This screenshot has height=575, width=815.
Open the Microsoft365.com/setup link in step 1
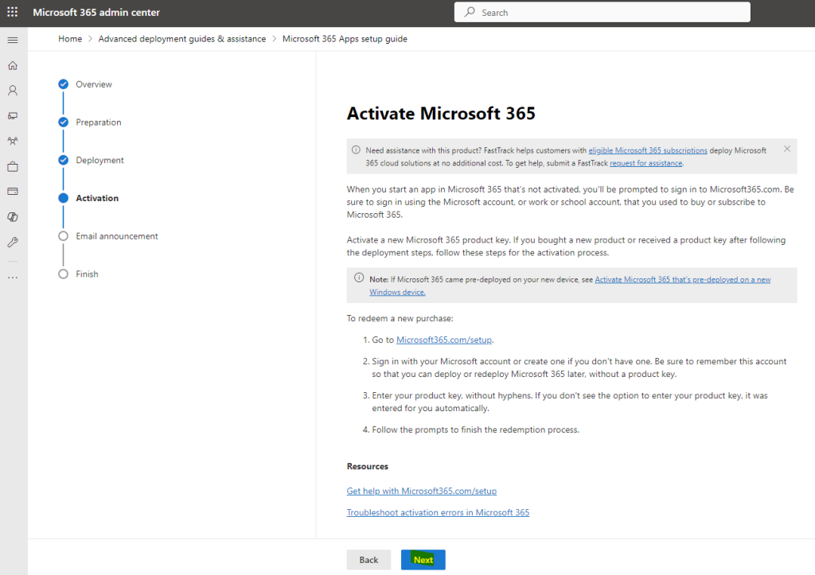[x=444, y=340]
